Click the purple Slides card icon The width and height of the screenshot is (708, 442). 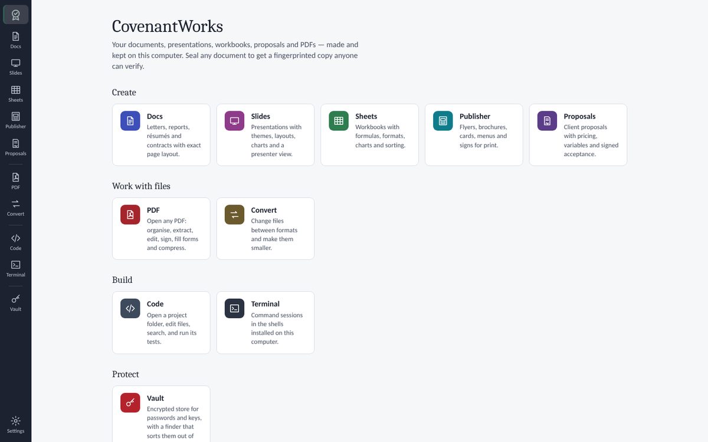pyautogui.click(x=234, y=121)
